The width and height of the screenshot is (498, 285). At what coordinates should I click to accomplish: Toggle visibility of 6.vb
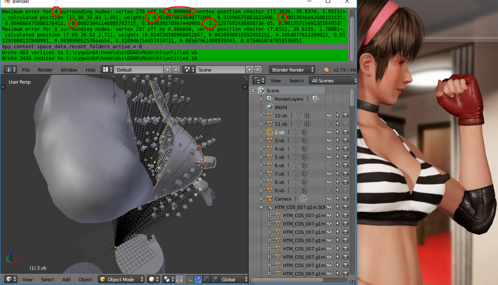point(329,166)
